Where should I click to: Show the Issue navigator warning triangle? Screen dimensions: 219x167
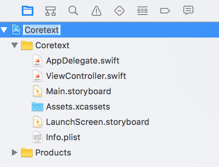96,11
